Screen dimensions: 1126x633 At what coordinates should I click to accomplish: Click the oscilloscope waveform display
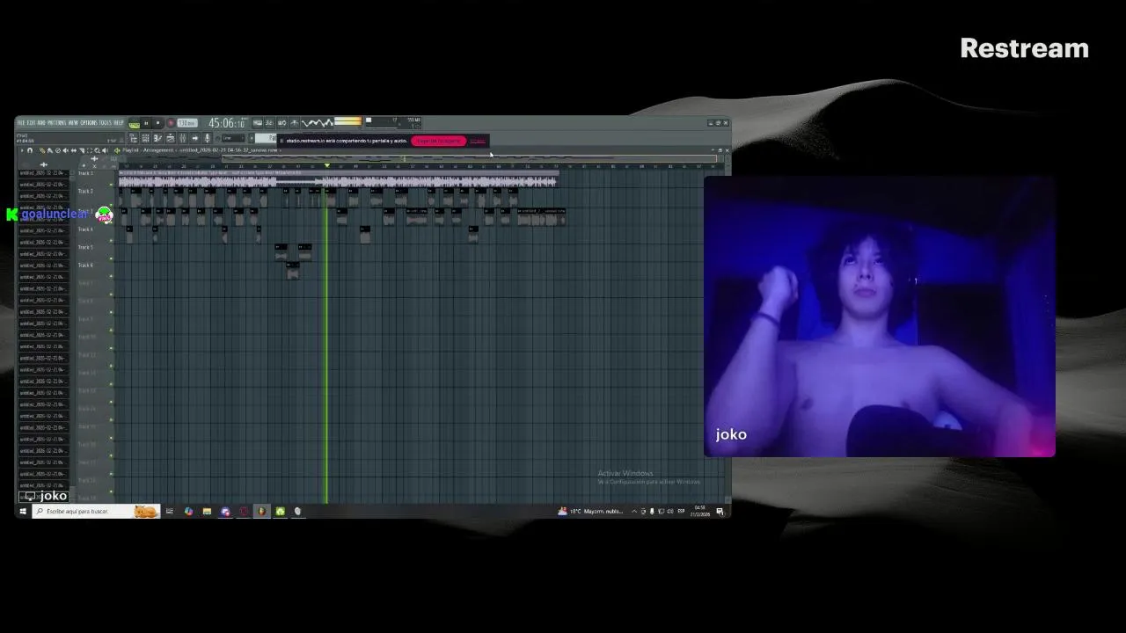click(317, 124)
